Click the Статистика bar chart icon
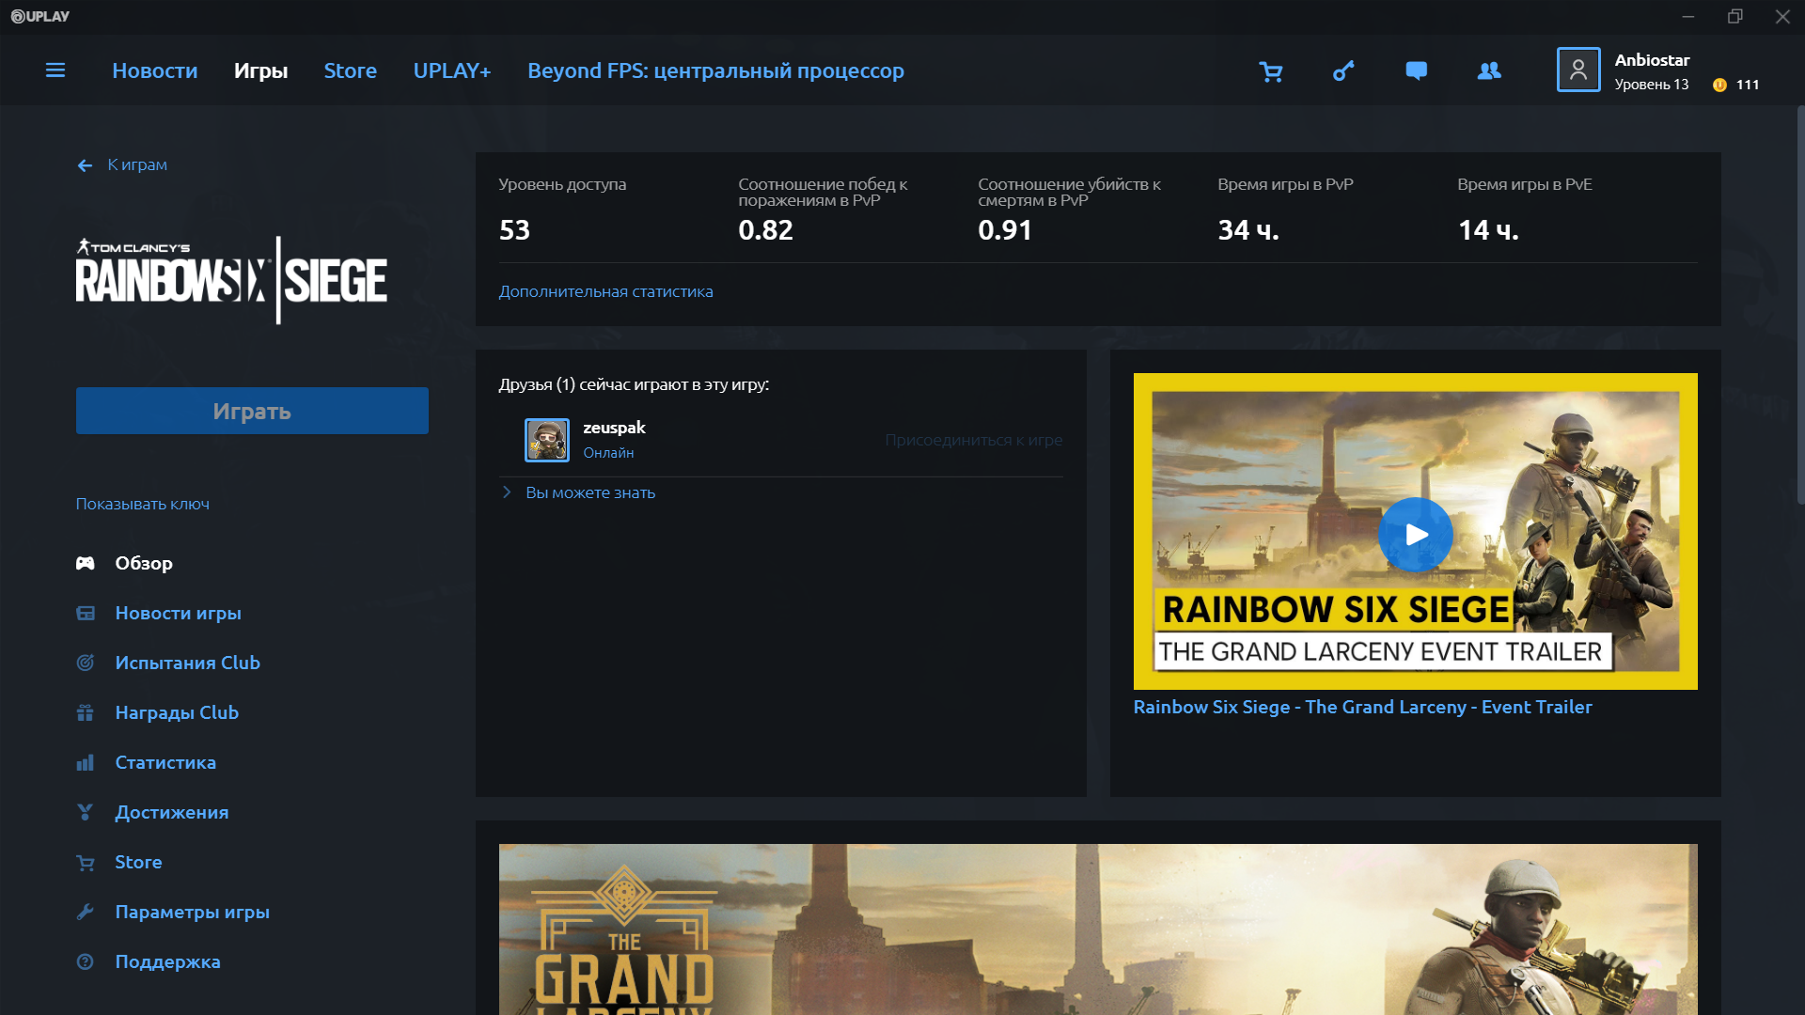This screenshot has height=1015, width=1805. [x=85, y=762]
